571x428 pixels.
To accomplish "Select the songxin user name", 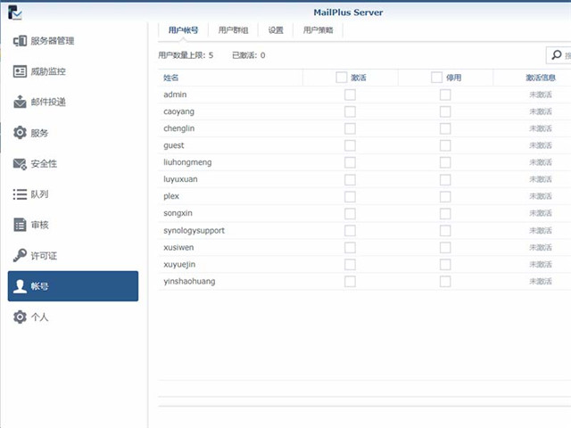I will pos(178,213).
